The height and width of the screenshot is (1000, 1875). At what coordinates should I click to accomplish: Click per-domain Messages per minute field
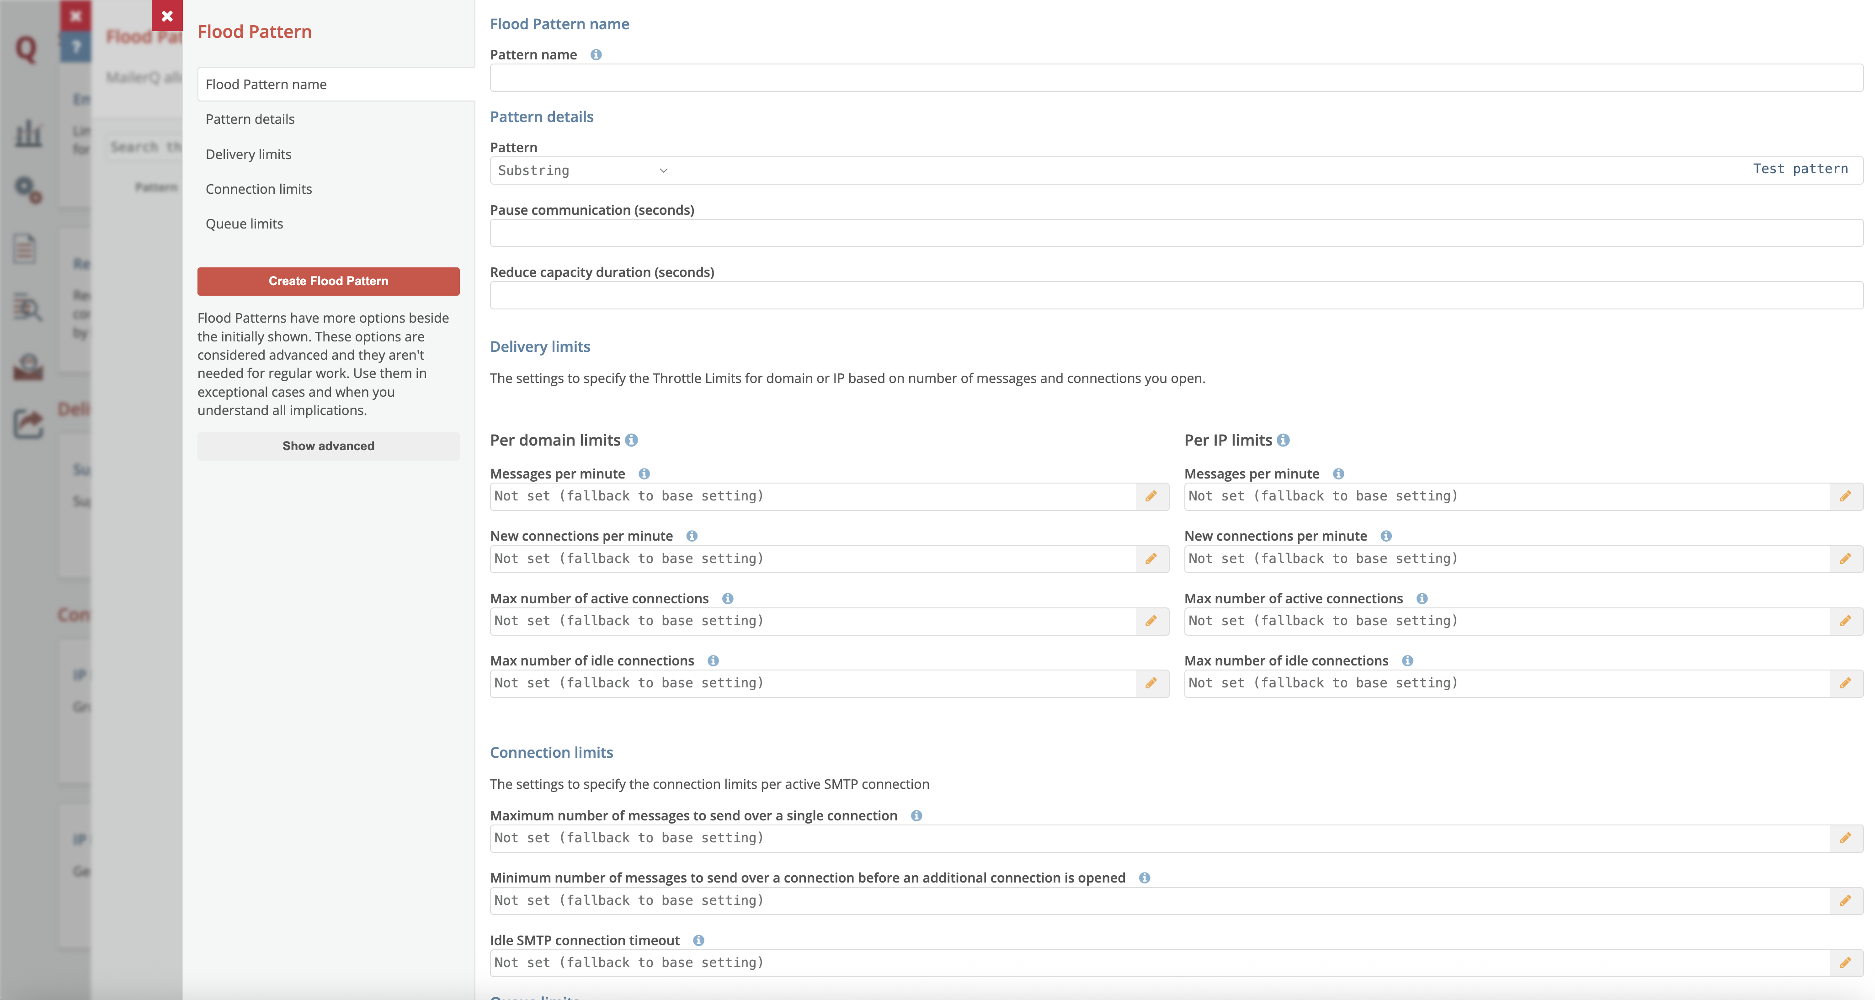813,496
